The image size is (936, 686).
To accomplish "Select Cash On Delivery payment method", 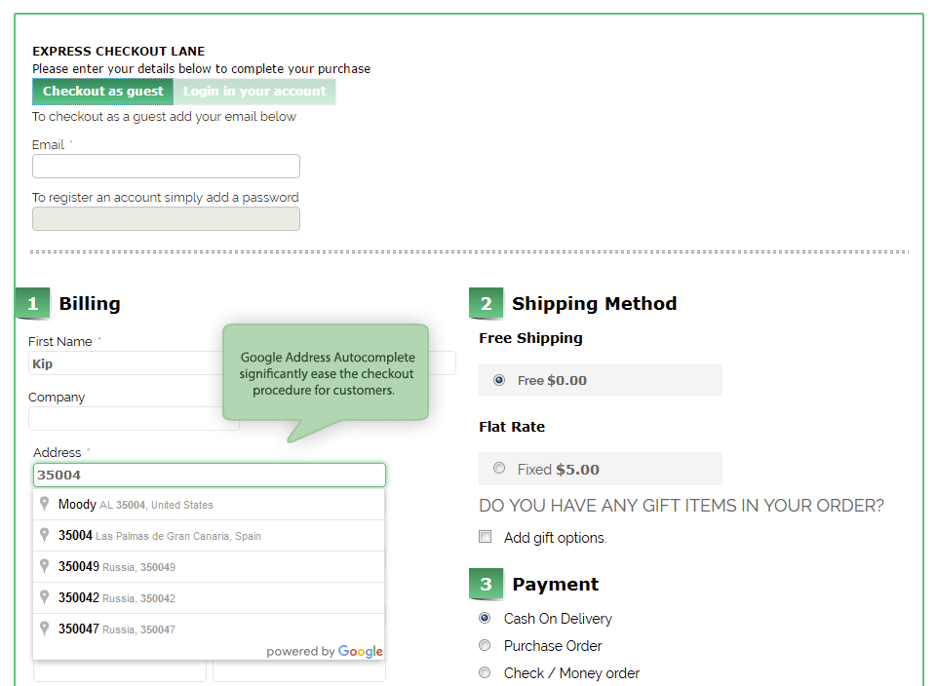I will click(x=485, y=618).
